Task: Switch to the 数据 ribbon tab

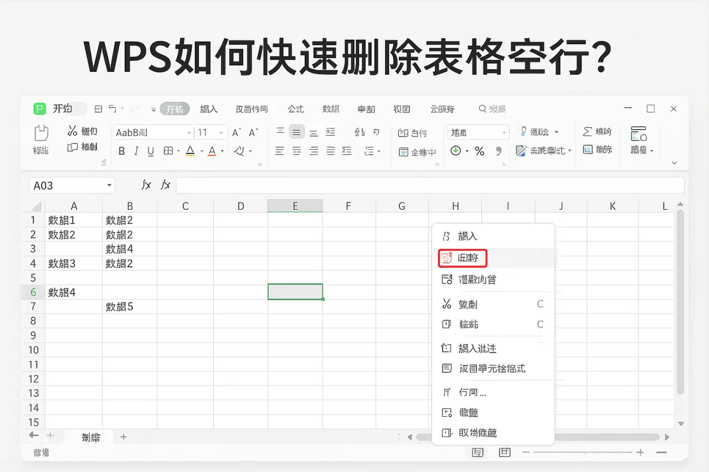Action: pyautogui.click(x=331, y=108)
